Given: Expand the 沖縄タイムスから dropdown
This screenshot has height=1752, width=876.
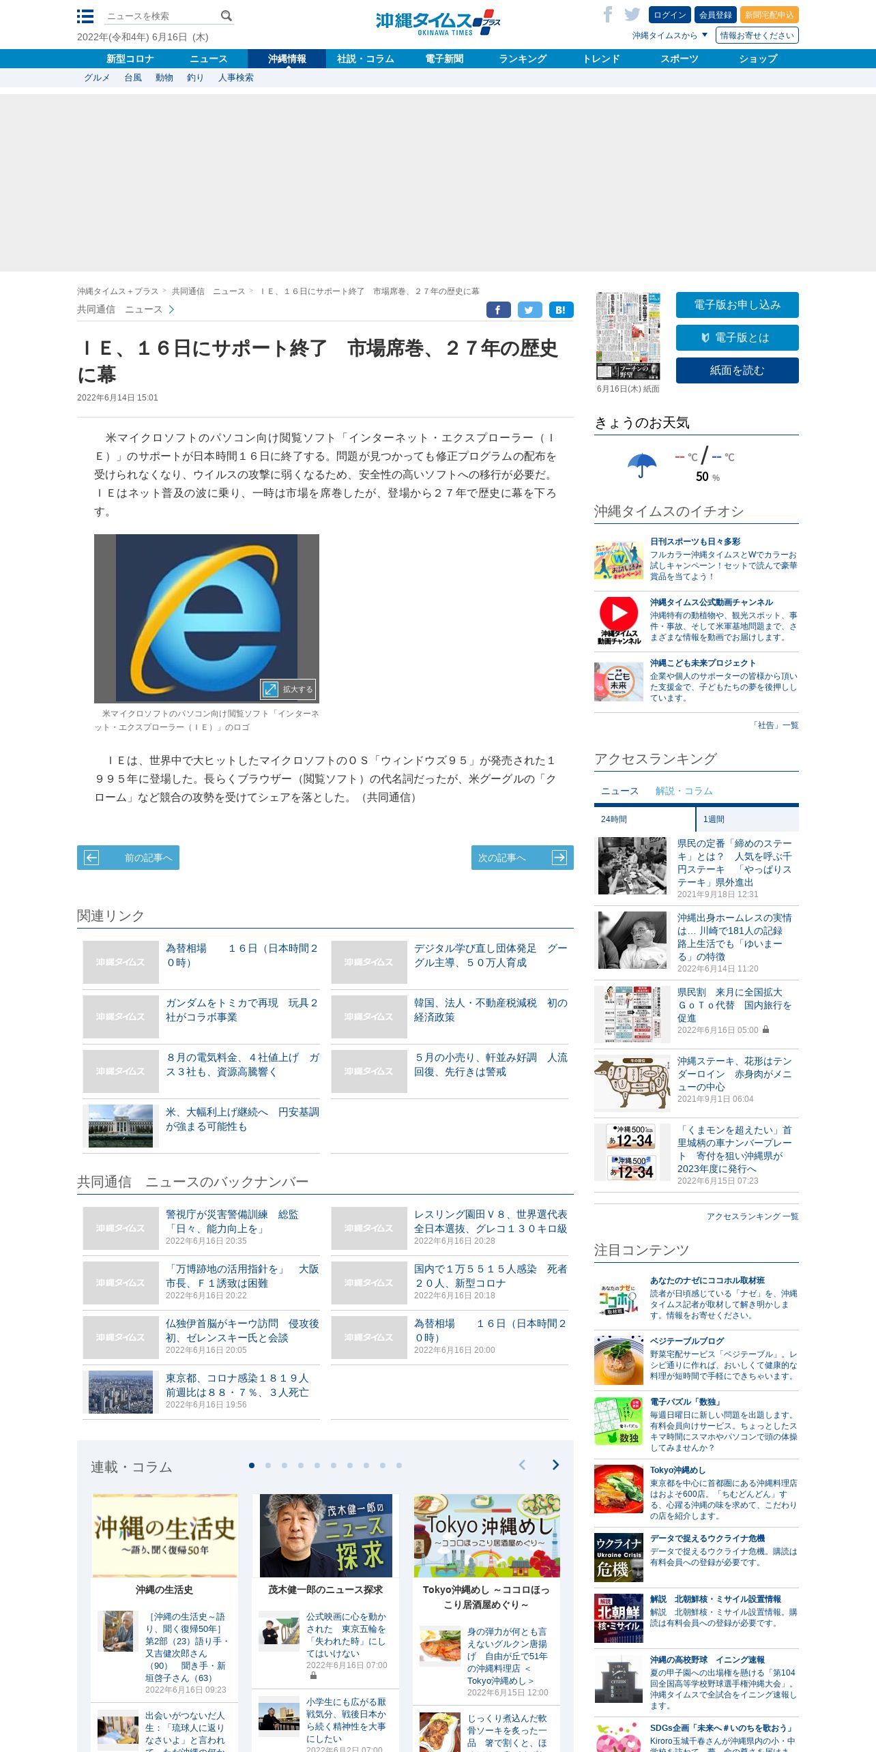Looking at the screenshot, I should (x=670, y=35).
